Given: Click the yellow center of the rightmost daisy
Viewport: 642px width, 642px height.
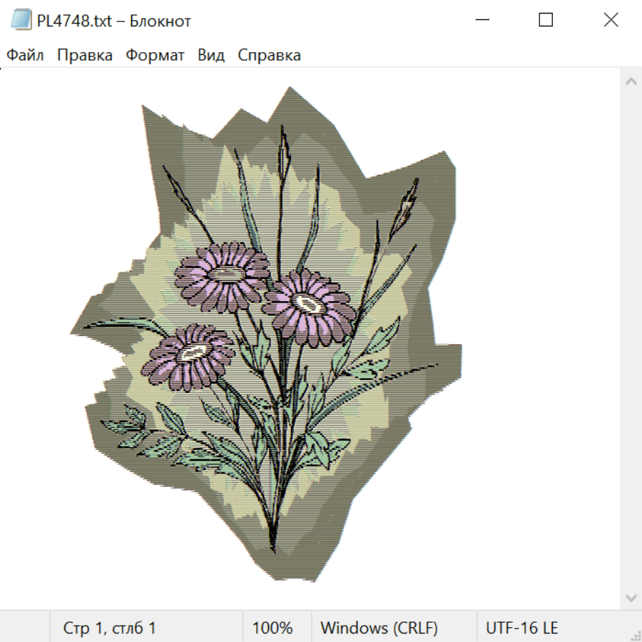Looking at the screenshot, I should (x=309, y=303).
